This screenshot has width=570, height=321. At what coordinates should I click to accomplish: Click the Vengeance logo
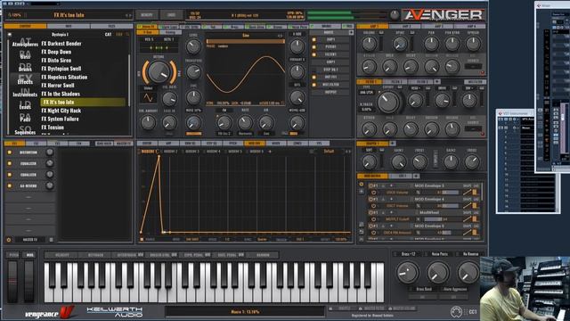click(x=50, y=313)
